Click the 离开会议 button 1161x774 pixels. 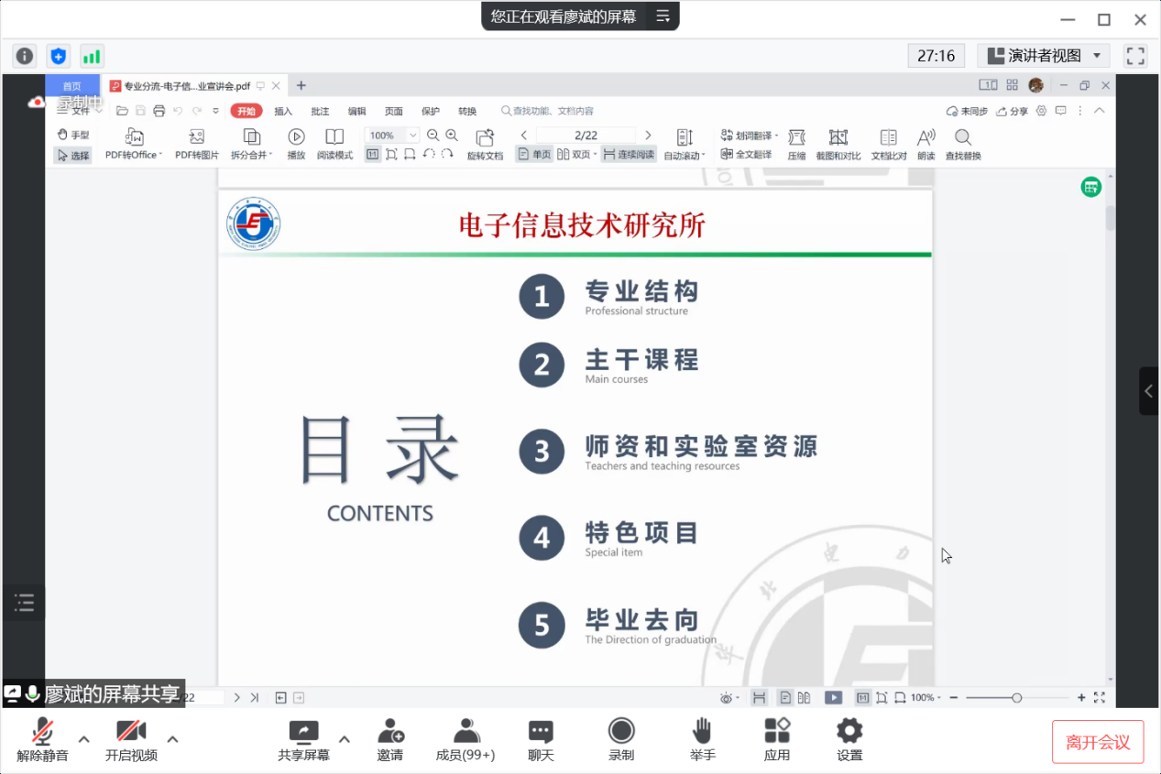[x=1097, y=742]
